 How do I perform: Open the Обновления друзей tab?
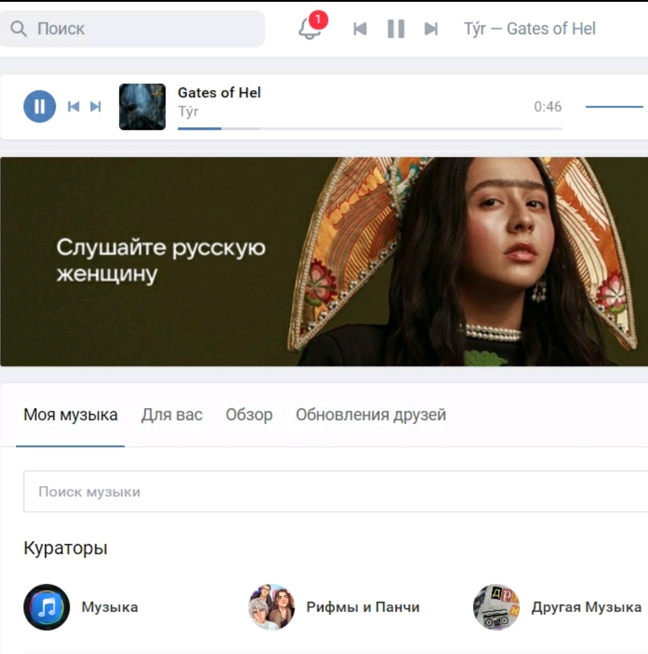click(371, 415)
